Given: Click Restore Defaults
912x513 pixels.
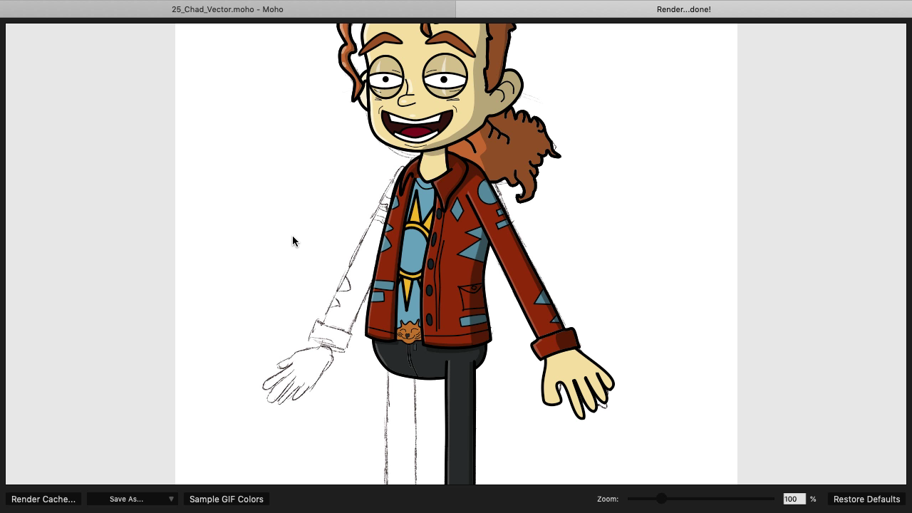Looking at the screenshot, I should [866, 499].
